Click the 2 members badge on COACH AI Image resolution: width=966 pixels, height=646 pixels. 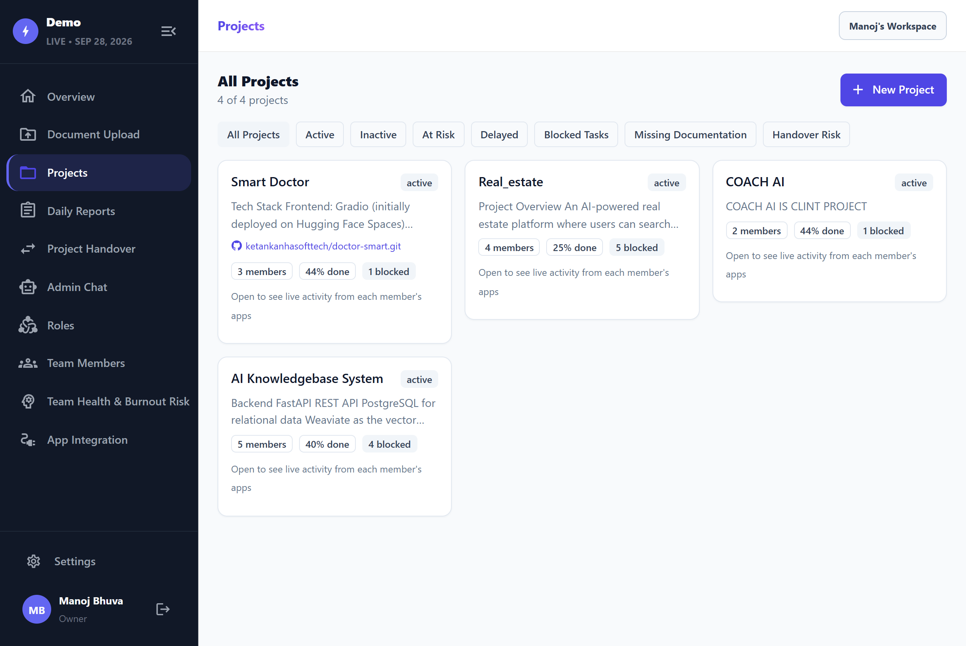coord(756,231)
